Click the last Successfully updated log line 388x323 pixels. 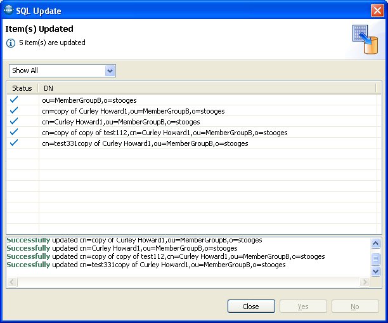(146, 265)
